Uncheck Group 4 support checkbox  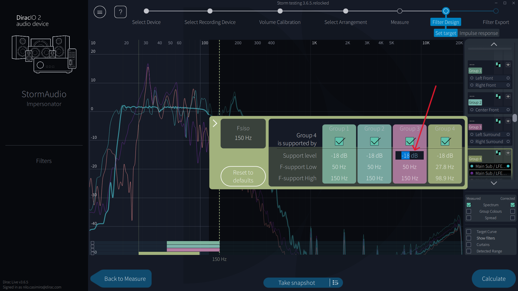click(x=445, y=141)
